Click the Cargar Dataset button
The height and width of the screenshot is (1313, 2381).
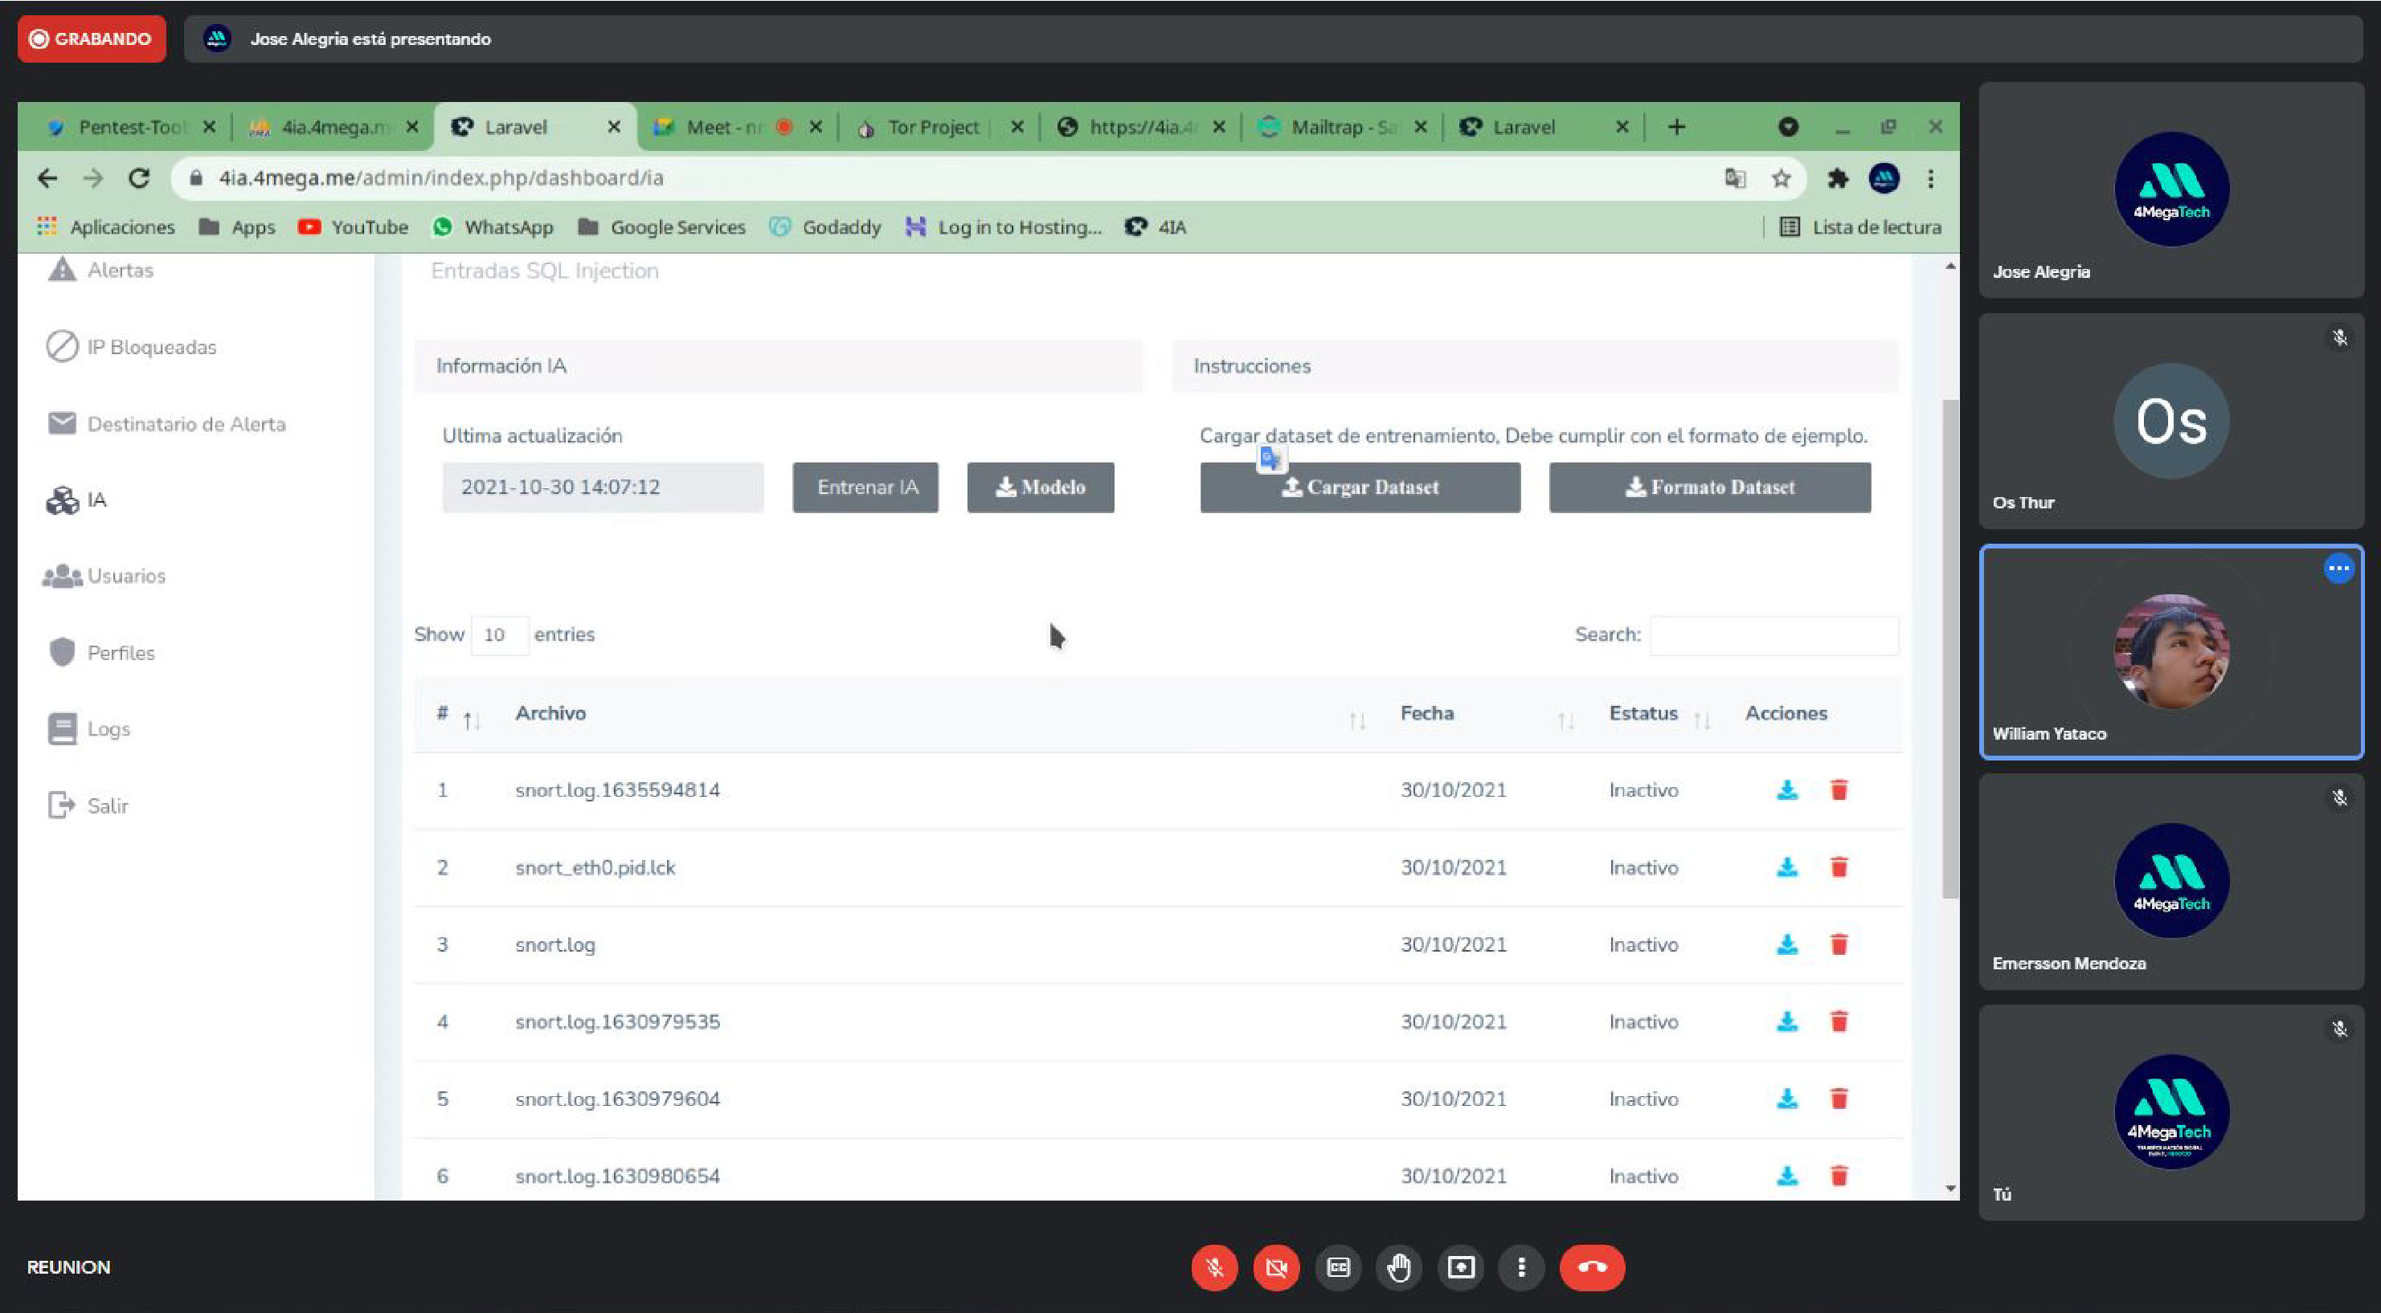[1360, 488]
